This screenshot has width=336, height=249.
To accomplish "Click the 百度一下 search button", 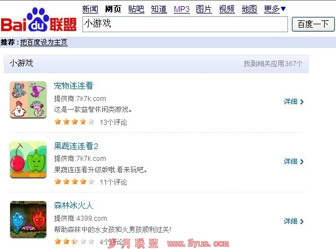I will point(313,24).
